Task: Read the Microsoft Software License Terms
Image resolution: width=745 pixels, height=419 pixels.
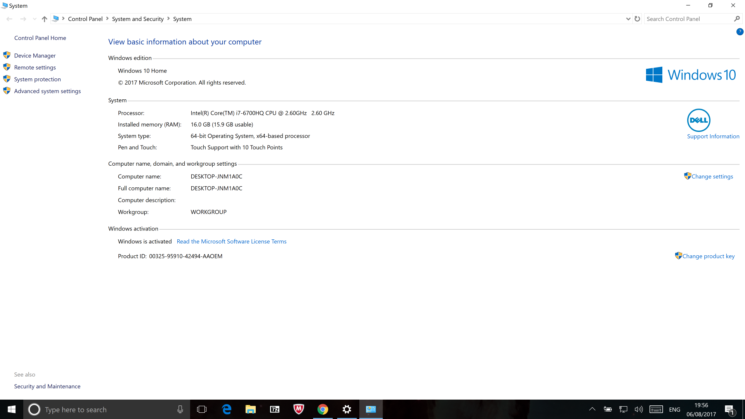Action: [231, 241]
